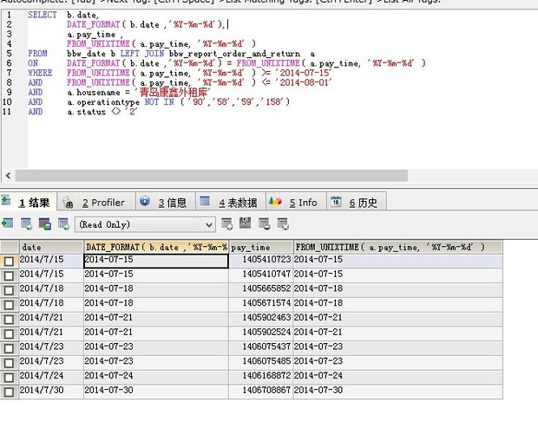Check the row with pay_time 1406168872
The width and height of the screenshot is (538, 427).
click(9, 378)
